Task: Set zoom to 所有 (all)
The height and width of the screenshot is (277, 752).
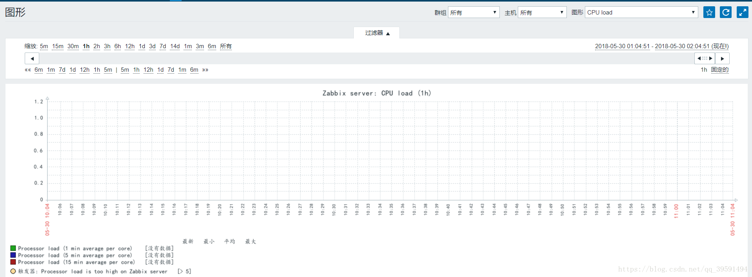Action: click(226, 46)
